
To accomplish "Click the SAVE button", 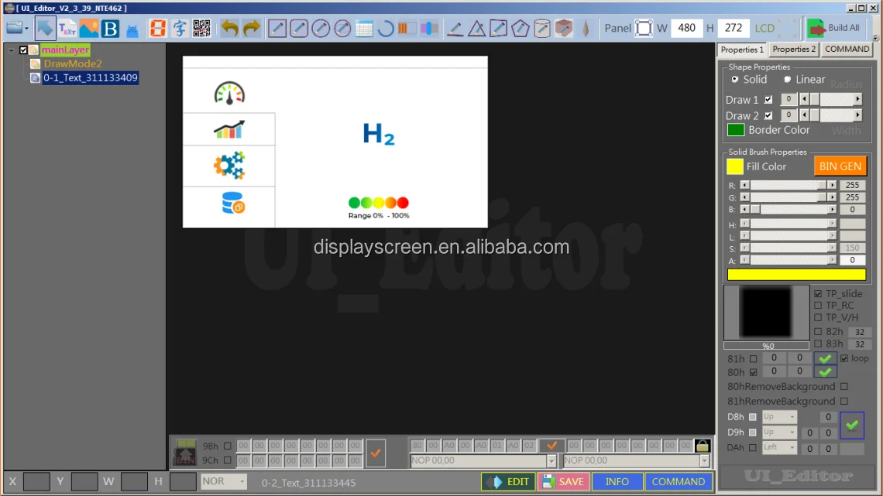I will click(562, 481).
